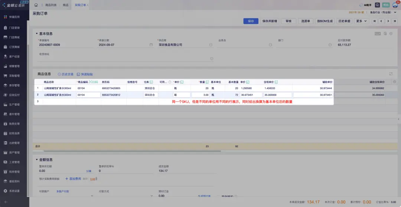Click the table column settings gear icon

394,82
